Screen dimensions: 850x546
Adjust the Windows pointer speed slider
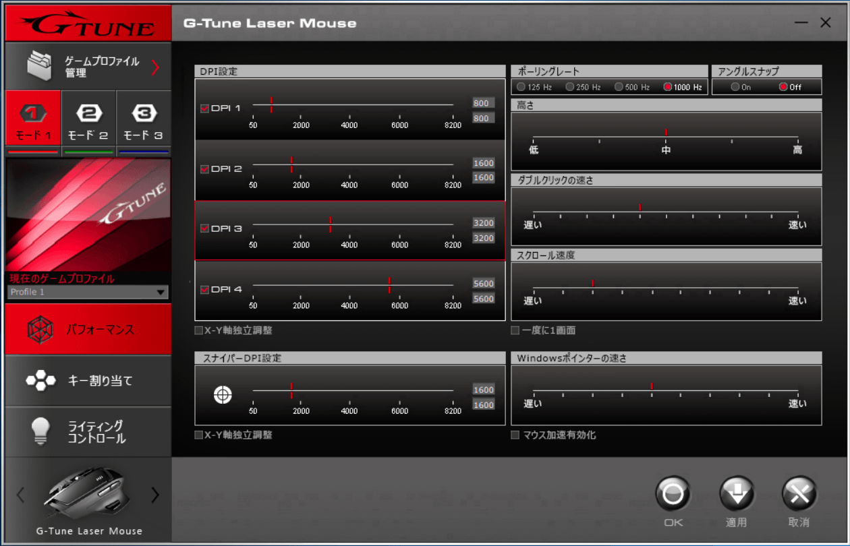point(665,390)
